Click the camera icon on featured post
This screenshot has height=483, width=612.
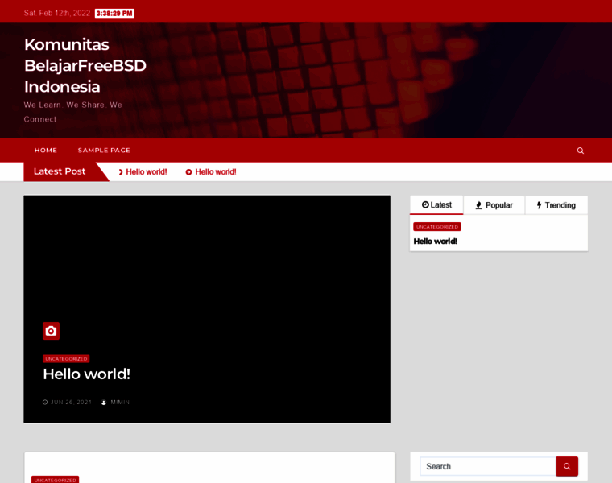[51, 331]
